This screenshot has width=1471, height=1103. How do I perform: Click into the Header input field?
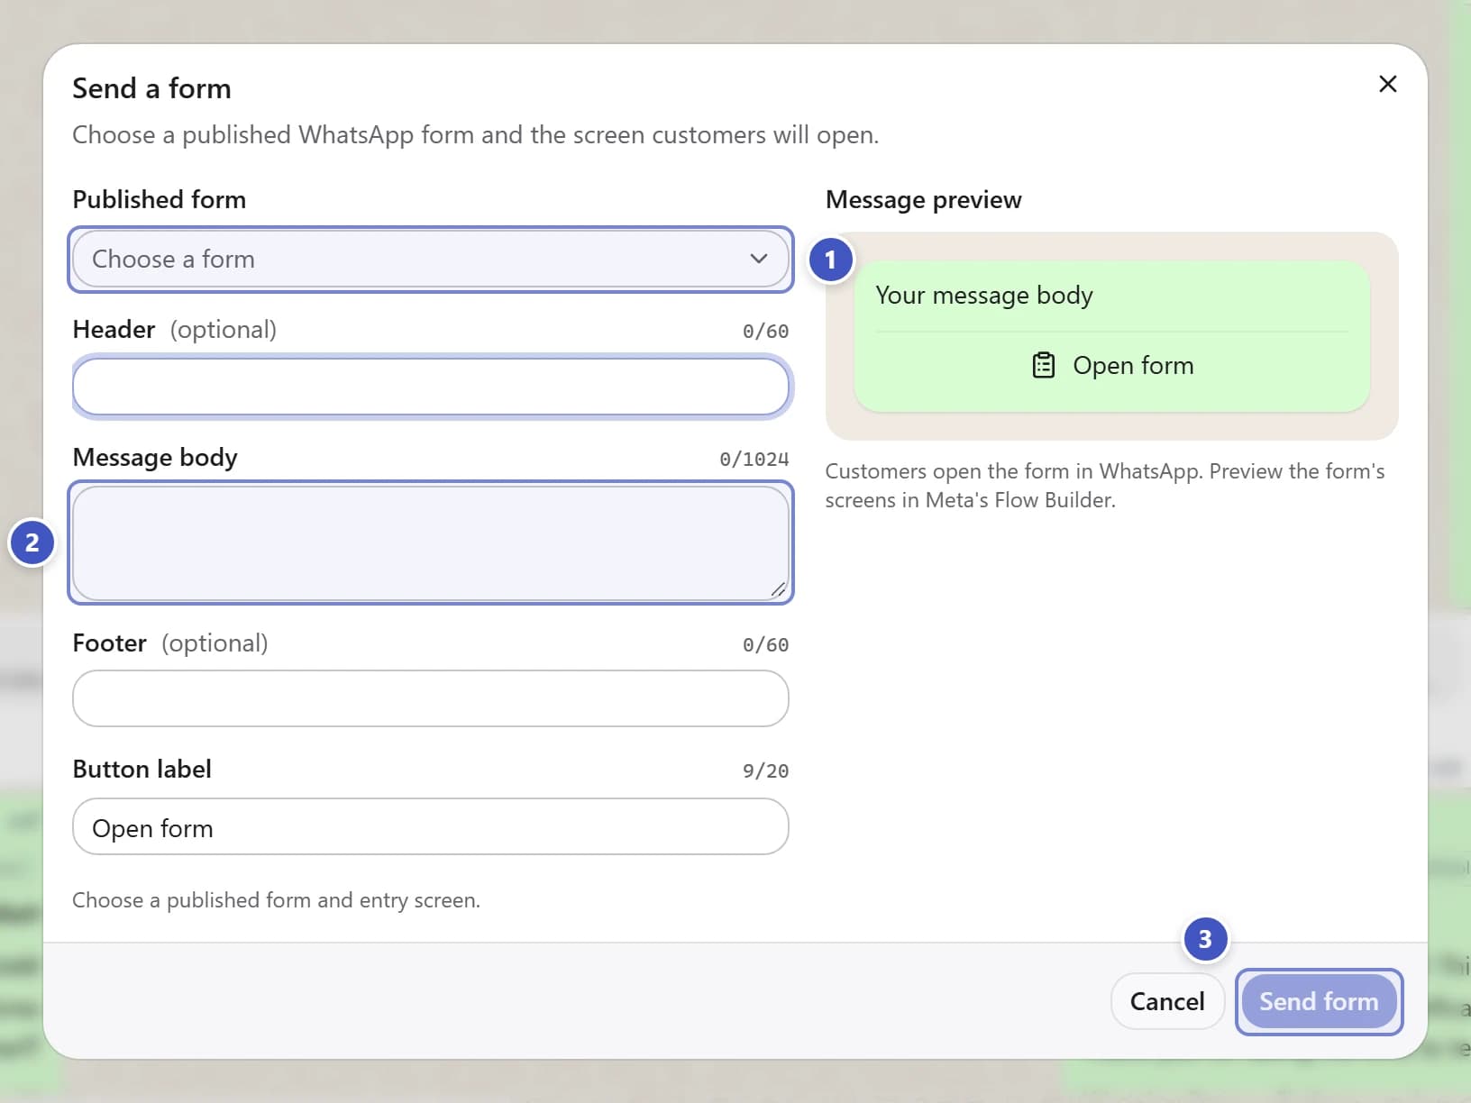(x=431, y=387)
